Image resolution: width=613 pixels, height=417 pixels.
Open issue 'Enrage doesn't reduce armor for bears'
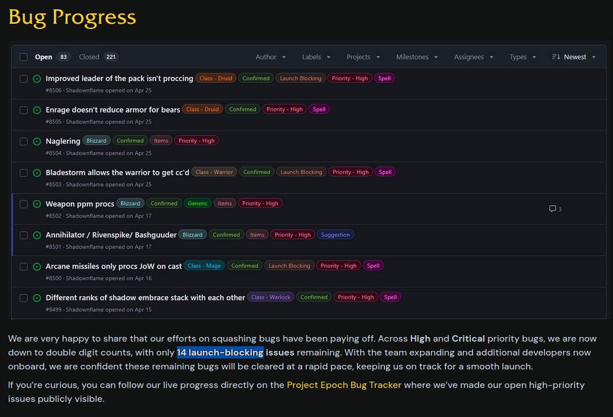tap(113, 110)
